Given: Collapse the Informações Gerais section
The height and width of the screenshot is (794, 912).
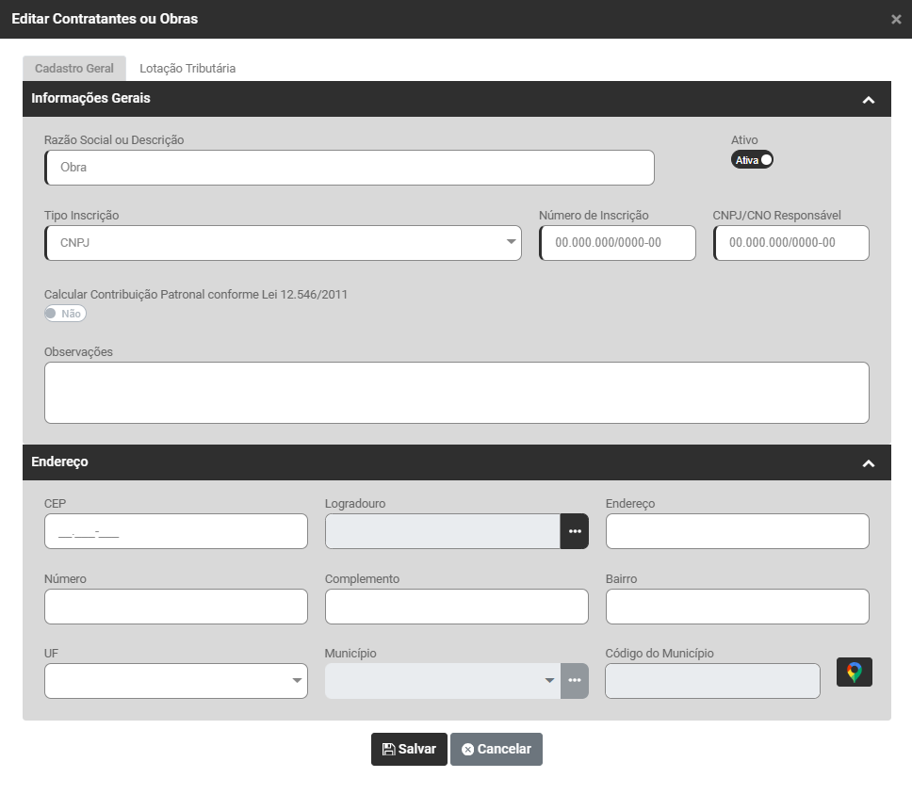Looking at the screenshot, I should (x=869, y=100).
